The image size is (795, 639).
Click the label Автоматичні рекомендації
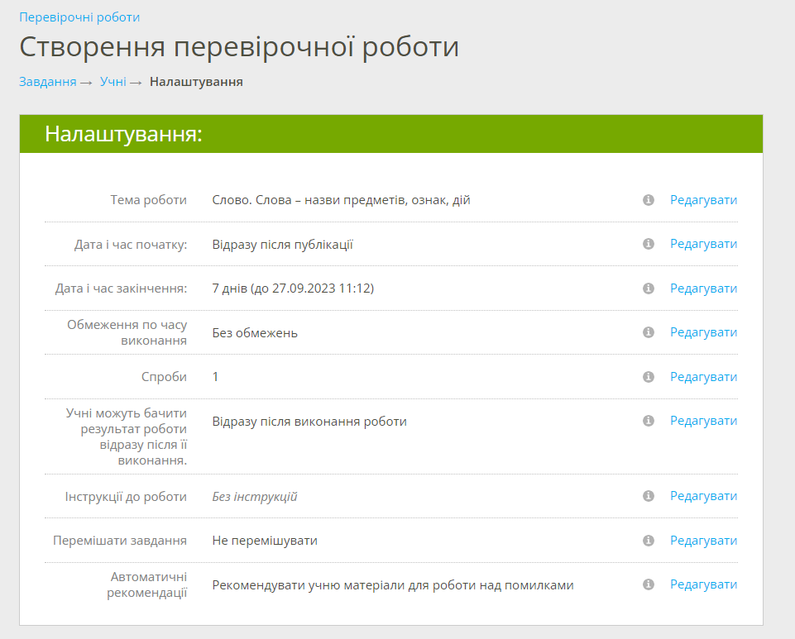point(147,584)
